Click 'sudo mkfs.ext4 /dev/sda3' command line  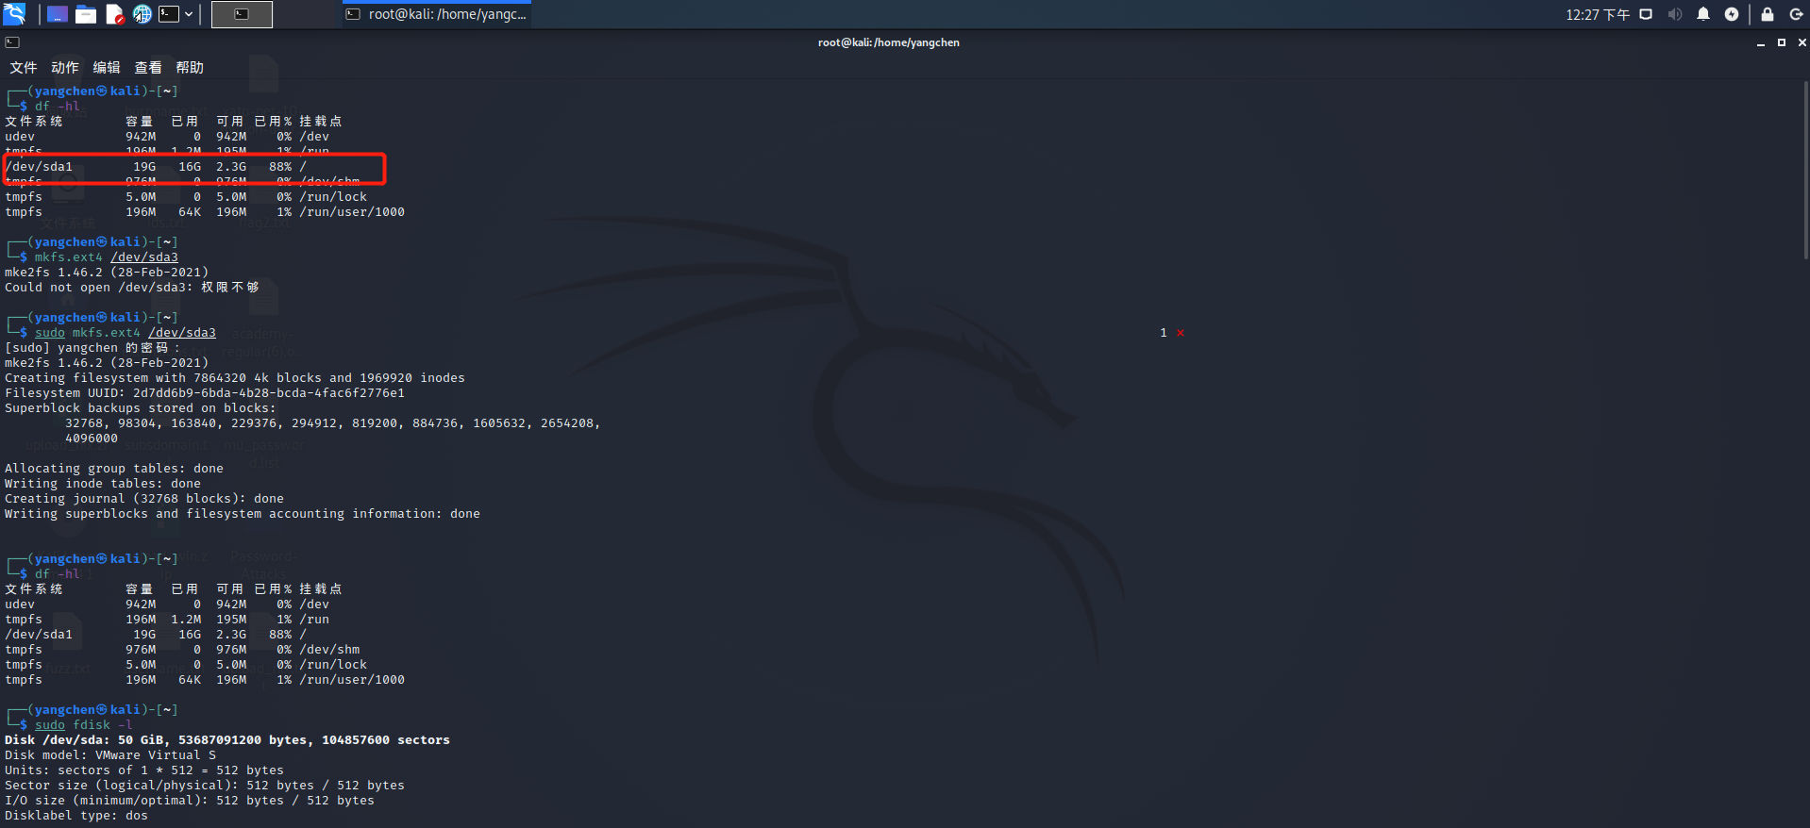click(x=126, y=333)
